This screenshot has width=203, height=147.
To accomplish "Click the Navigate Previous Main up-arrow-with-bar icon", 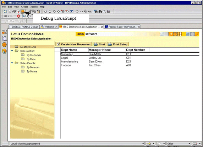I will pyautogui.click(x=50, y=11).
